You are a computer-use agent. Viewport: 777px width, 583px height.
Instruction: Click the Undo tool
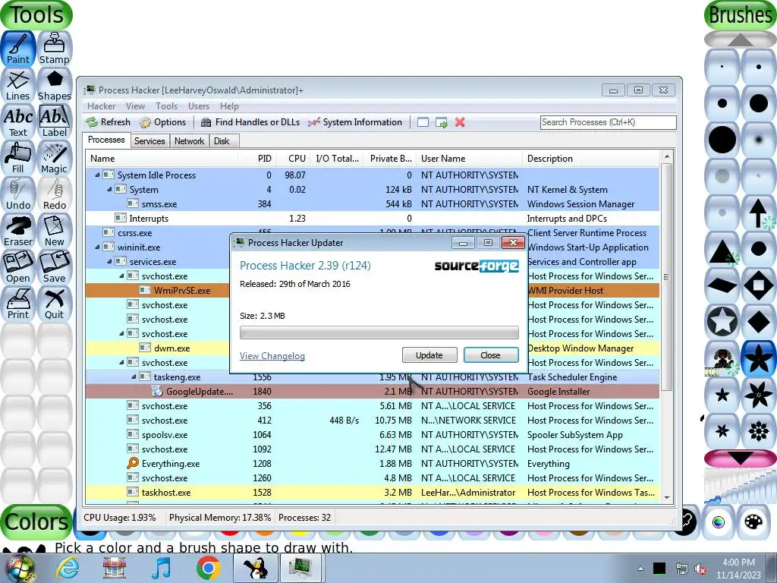pos(18,194)
